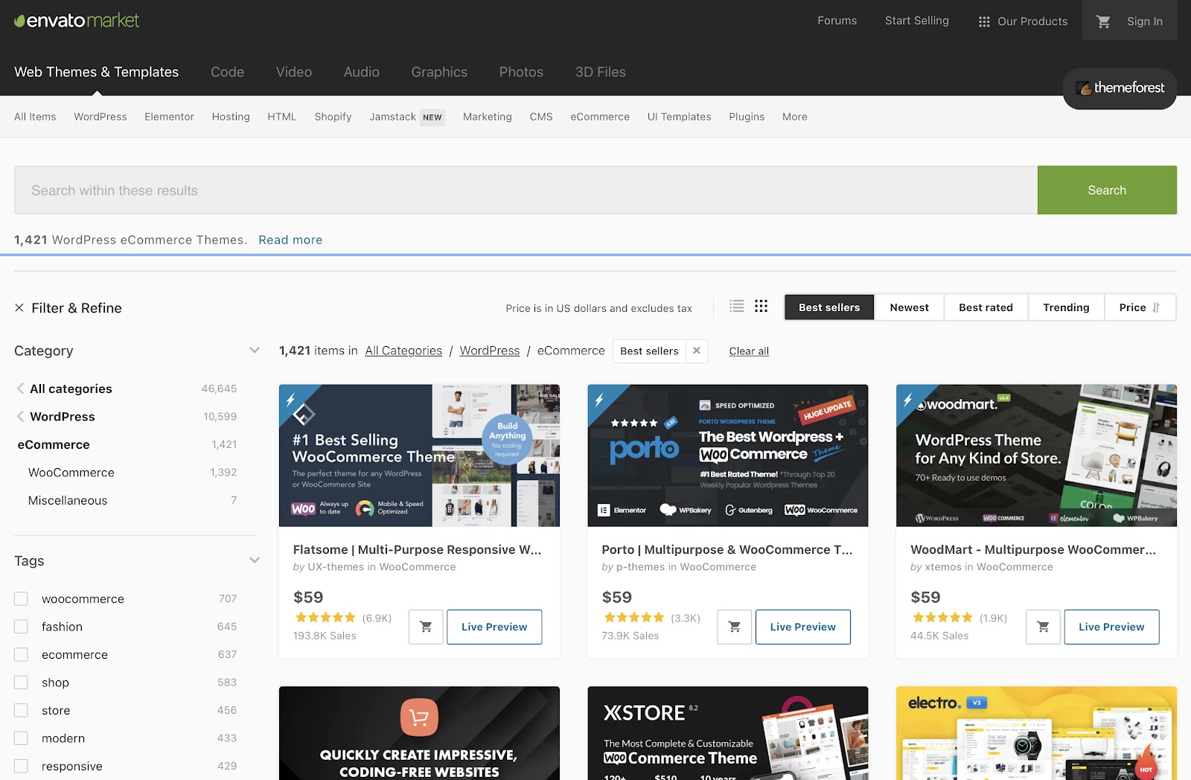
Task: Sort by Trending
Action: point(1066,307)
